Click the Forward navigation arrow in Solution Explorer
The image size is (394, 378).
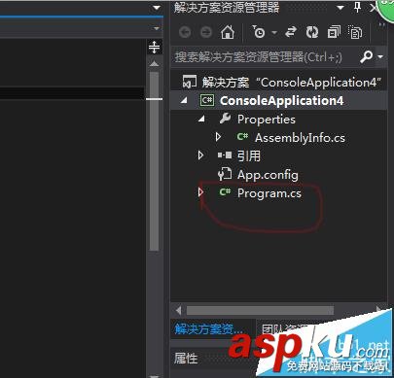click(206, 32)
